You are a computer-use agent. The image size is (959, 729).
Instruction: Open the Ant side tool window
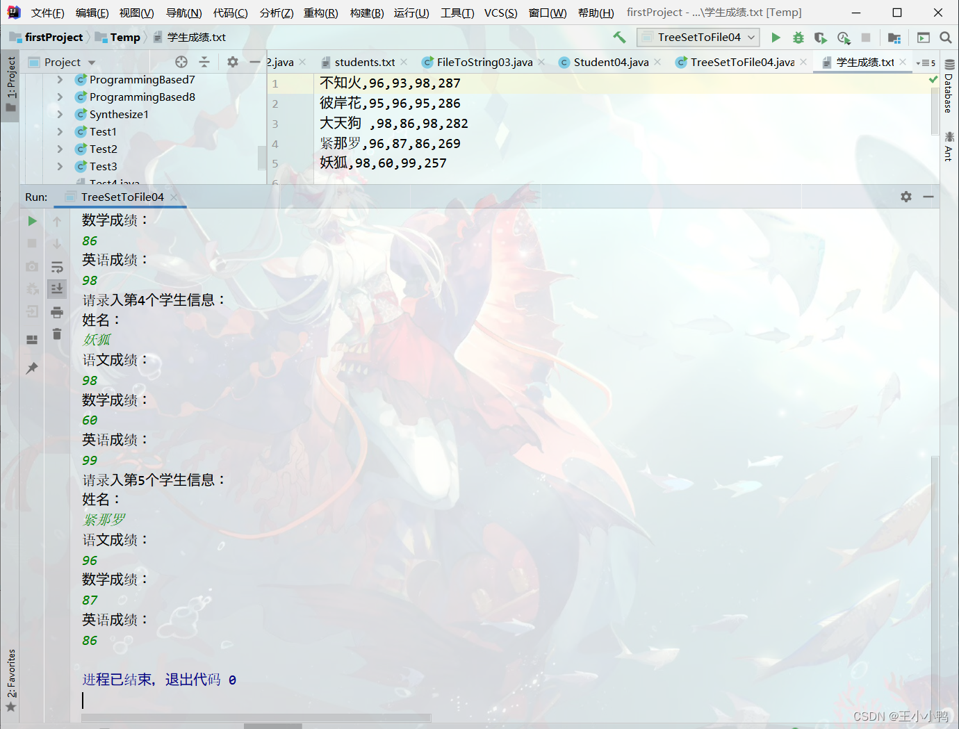[949, 146]
